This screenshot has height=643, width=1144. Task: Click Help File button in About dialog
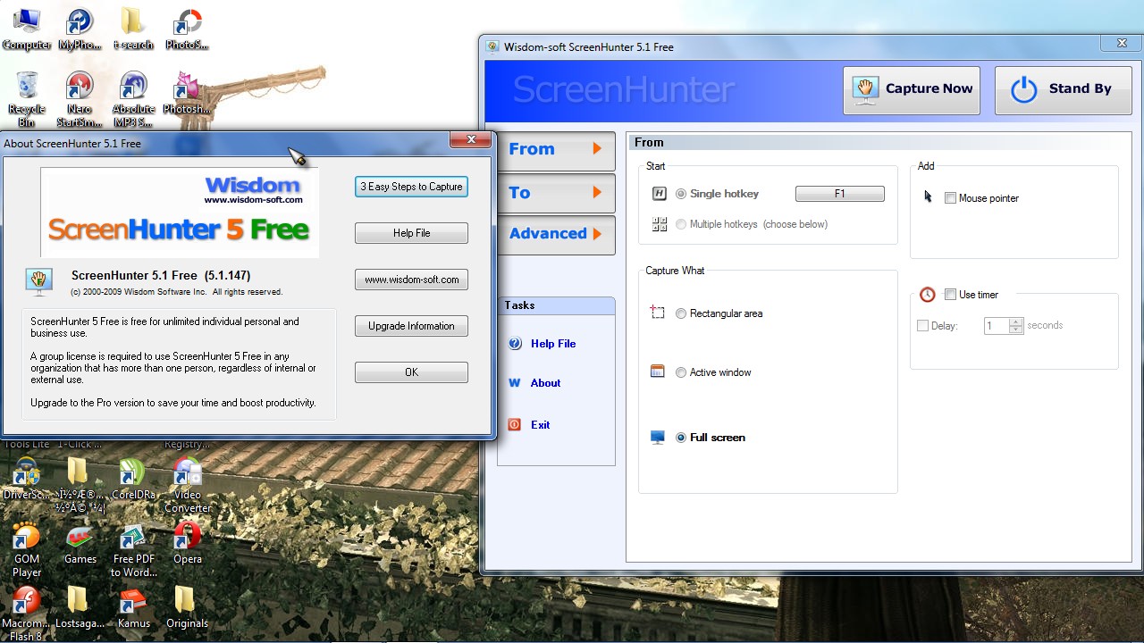pyautogui.click(x=411, y=233)
